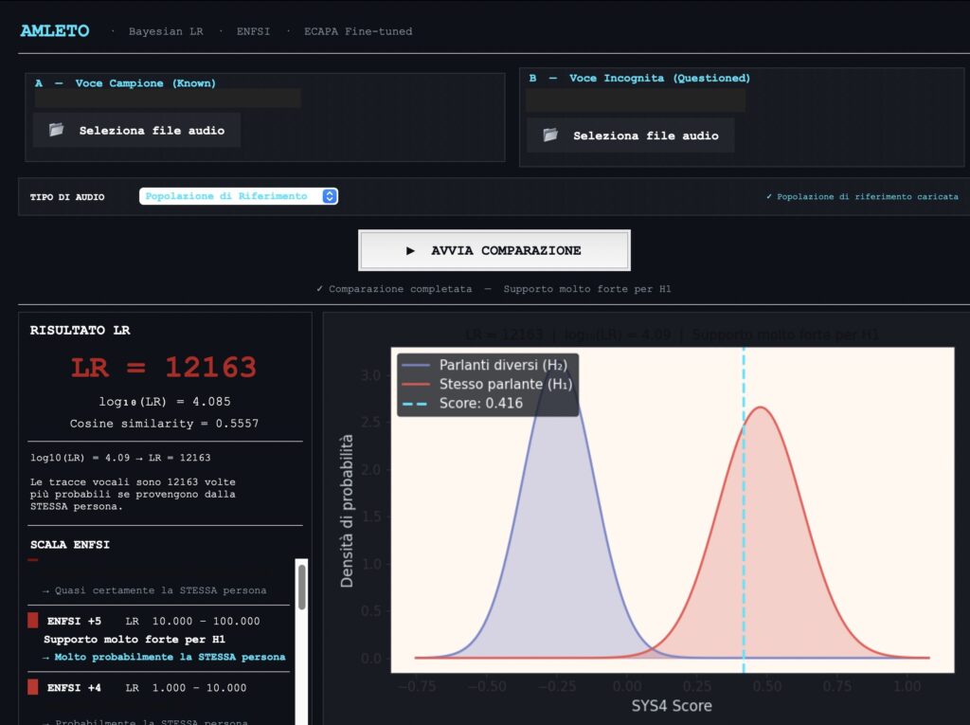This screenshot has width=970, height=725.
Task: Click the red marker beside ENFSI +4
Action: pyautogui.click(x=33, y=686)
